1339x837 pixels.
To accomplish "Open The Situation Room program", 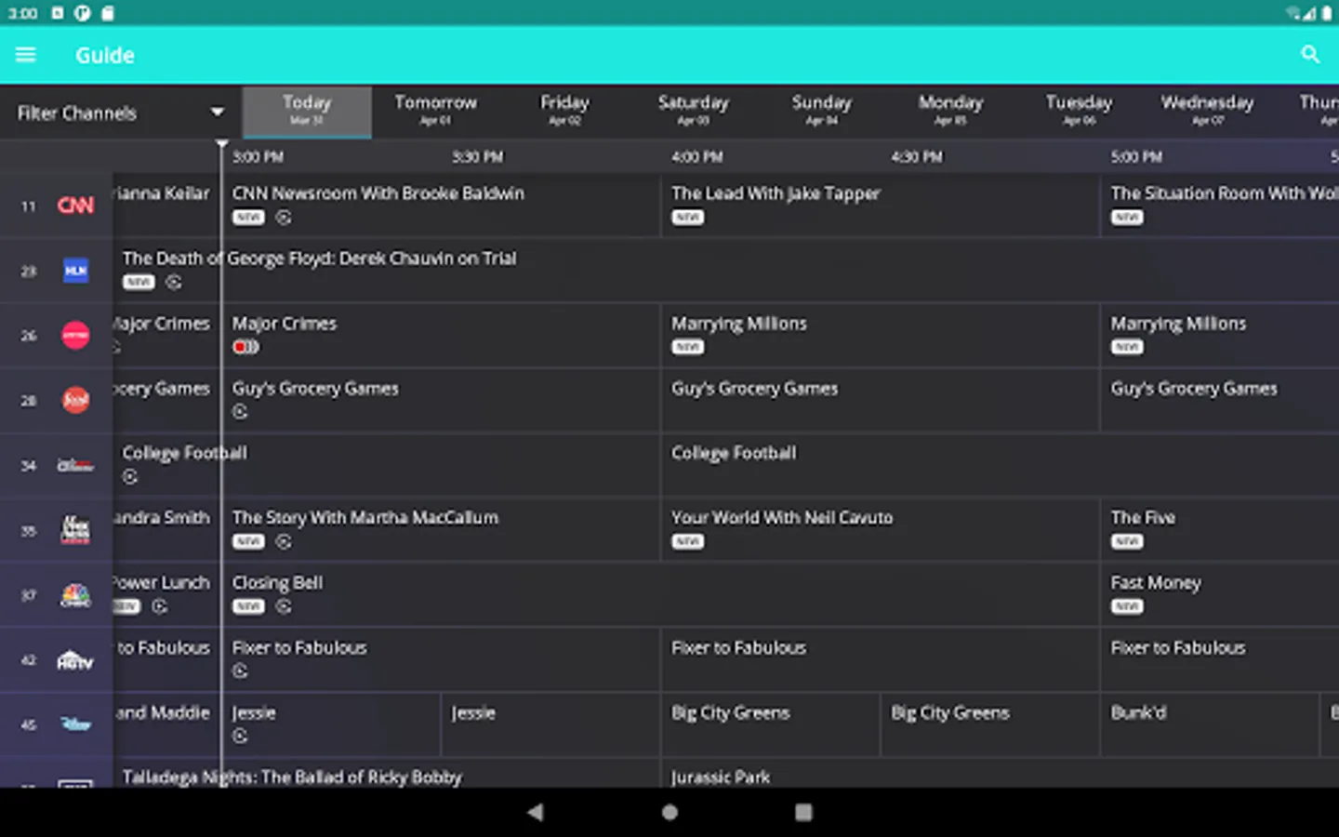I will point(1220,205).
